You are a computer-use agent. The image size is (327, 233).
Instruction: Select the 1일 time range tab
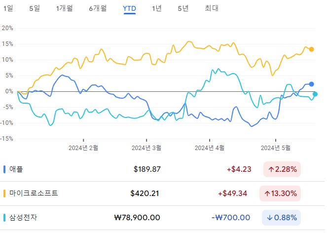(x=8, y=8)
